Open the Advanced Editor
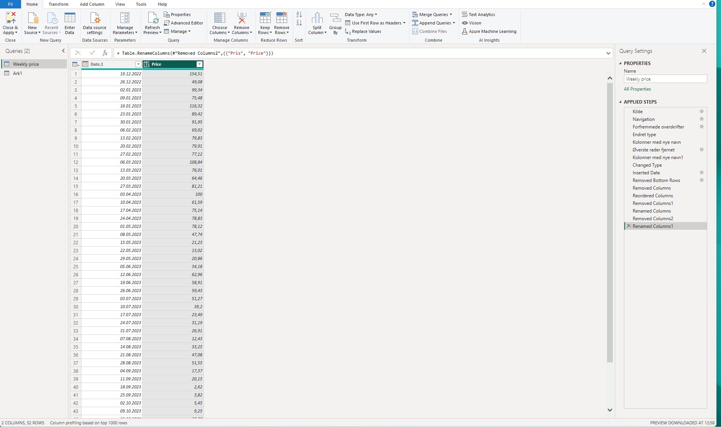This screenshot has width=721, height=427. pos(183,23)
